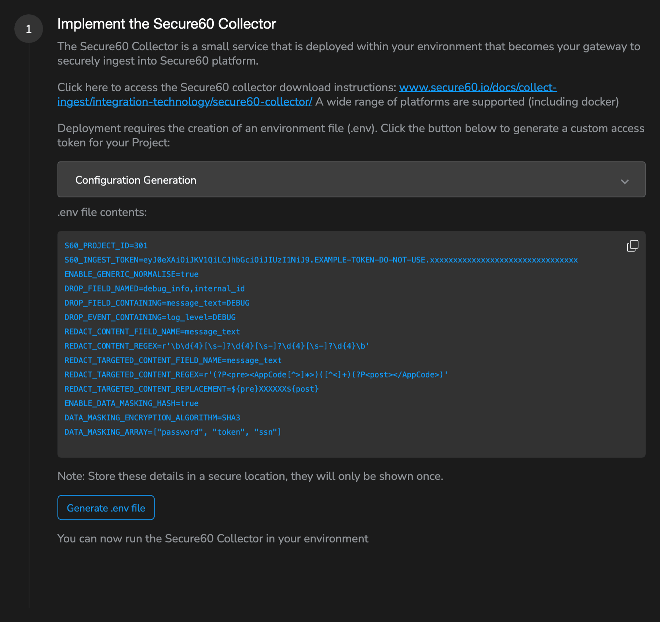
Task: Expand the Configuration Generation chevron
Action: 625,181
